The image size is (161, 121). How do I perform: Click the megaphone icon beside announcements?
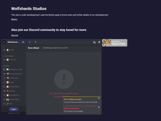(4, 74)
